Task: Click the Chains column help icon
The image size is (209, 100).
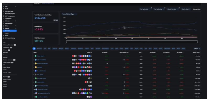Action: click(x=91, y=52)
